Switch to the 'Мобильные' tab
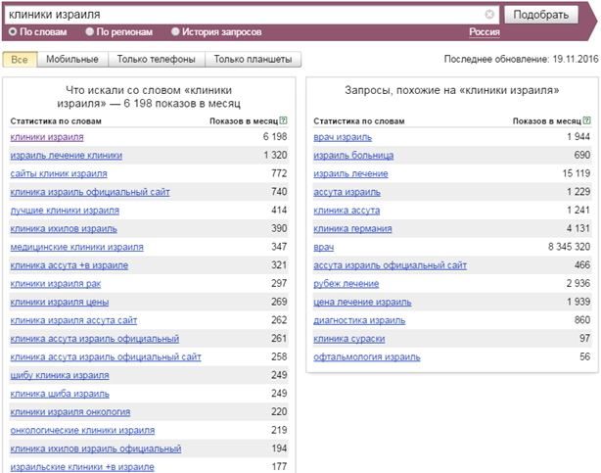The image size is (601, 473). pos(72,60)
